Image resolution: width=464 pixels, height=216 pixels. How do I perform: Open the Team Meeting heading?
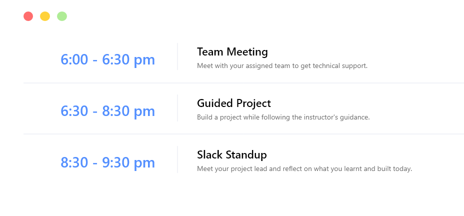tap(232, 52)
